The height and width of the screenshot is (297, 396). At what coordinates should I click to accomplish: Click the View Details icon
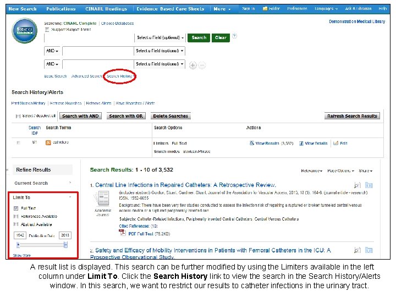click(301, 143)
